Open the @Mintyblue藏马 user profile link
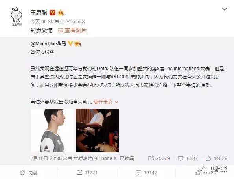 click(48, 43)
